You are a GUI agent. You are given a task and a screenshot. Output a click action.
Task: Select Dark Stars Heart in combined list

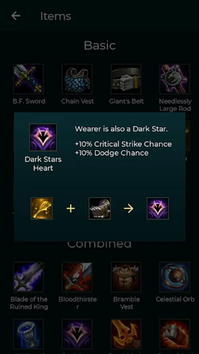(x=77, y=334)
